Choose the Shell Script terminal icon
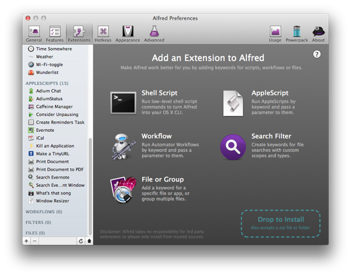The width and height of the screenshot is (351, 276). click(x=123, y=103)
